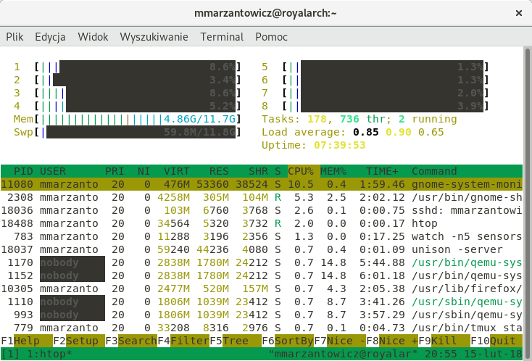532x361 pixels.
Task: Select the unison -server process row
Action: coord(261,249)
